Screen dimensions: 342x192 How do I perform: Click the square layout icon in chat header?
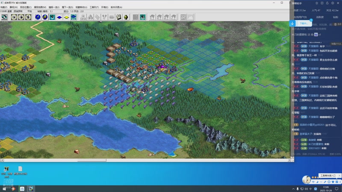pyautogui.click(x=322, y=3)
